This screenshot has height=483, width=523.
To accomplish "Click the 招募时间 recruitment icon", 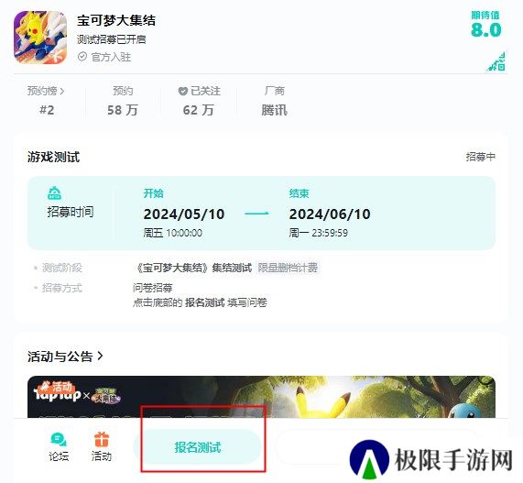I will [x=54, y=193].
